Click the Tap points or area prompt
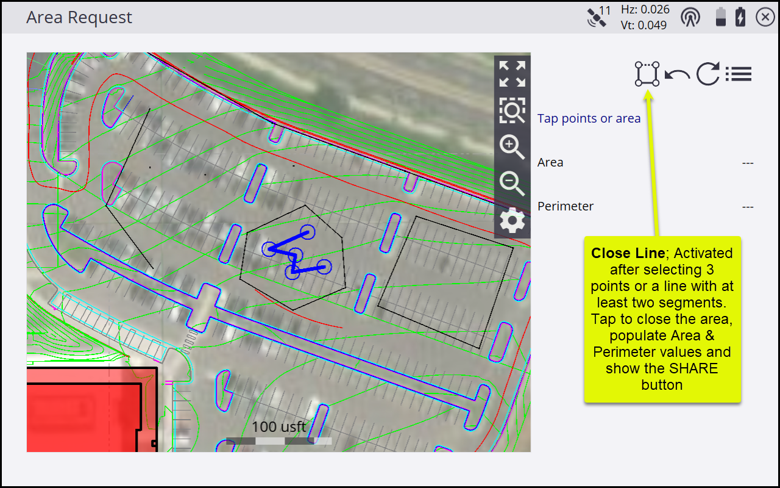The image size is (780, 488). [x=589, y=118]
